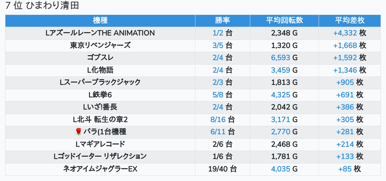The height and width of the screenshot is (181, 386).
Task: Click the 5/8 link for L鉄拳6
Action: pos(218,95)
